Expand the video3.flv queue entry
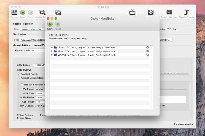205x136 pixels. pos(52,55)
